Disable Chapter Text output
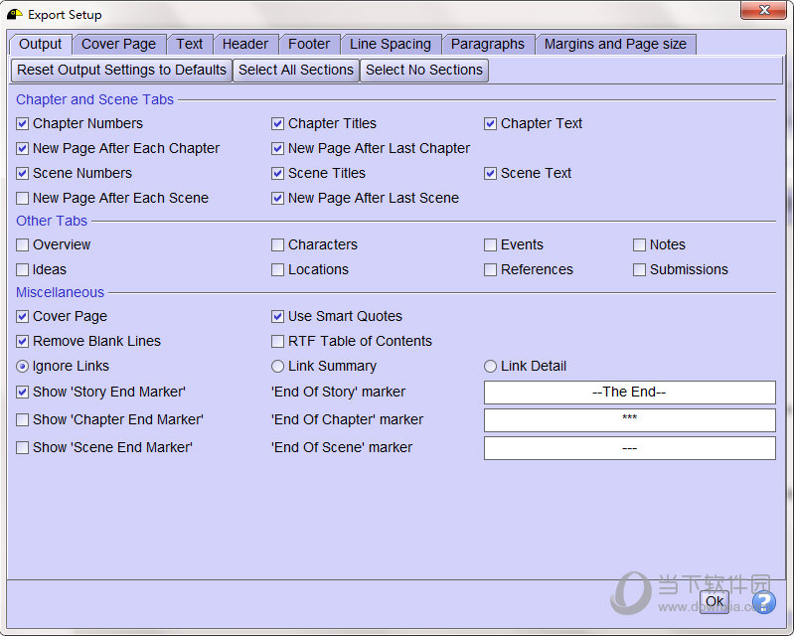 point(490,123)
